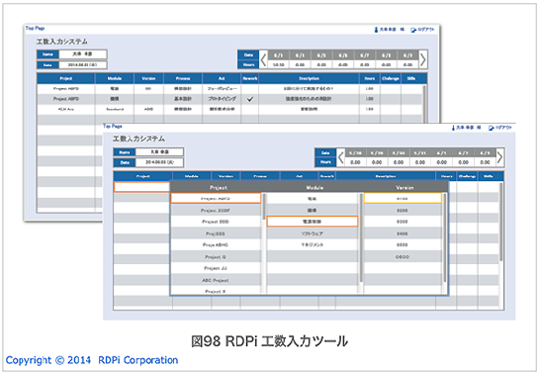Viewport: 539px width, 373px height.
Task: Select ABC Project in the popup list
Action: click(216, 280)
